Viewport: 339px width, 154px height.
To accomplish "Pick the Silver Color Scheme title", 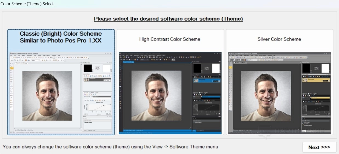I will pos(279,39).
